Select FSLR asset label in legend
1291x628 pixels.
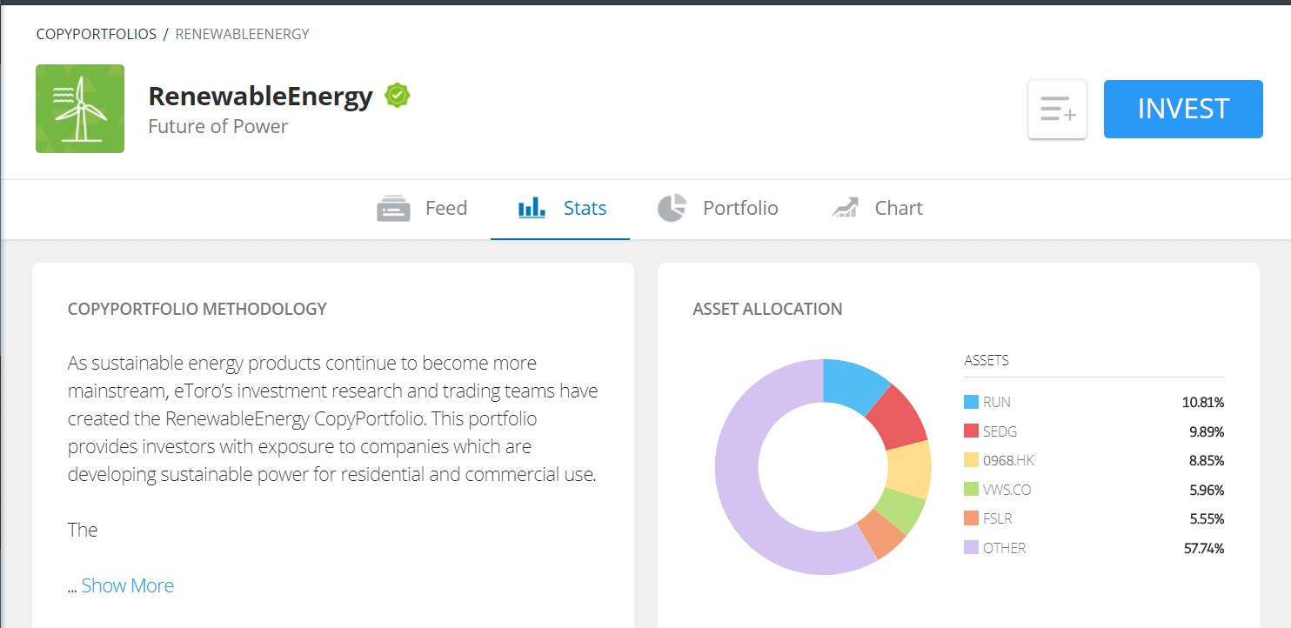[x=998, y=518]
